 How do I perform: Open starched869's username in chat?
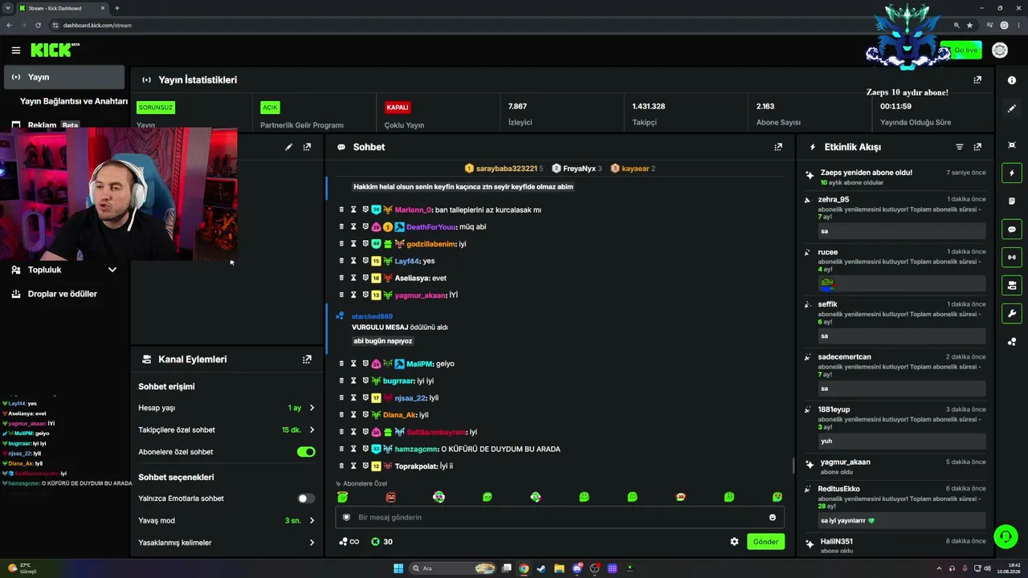[372, 316]
